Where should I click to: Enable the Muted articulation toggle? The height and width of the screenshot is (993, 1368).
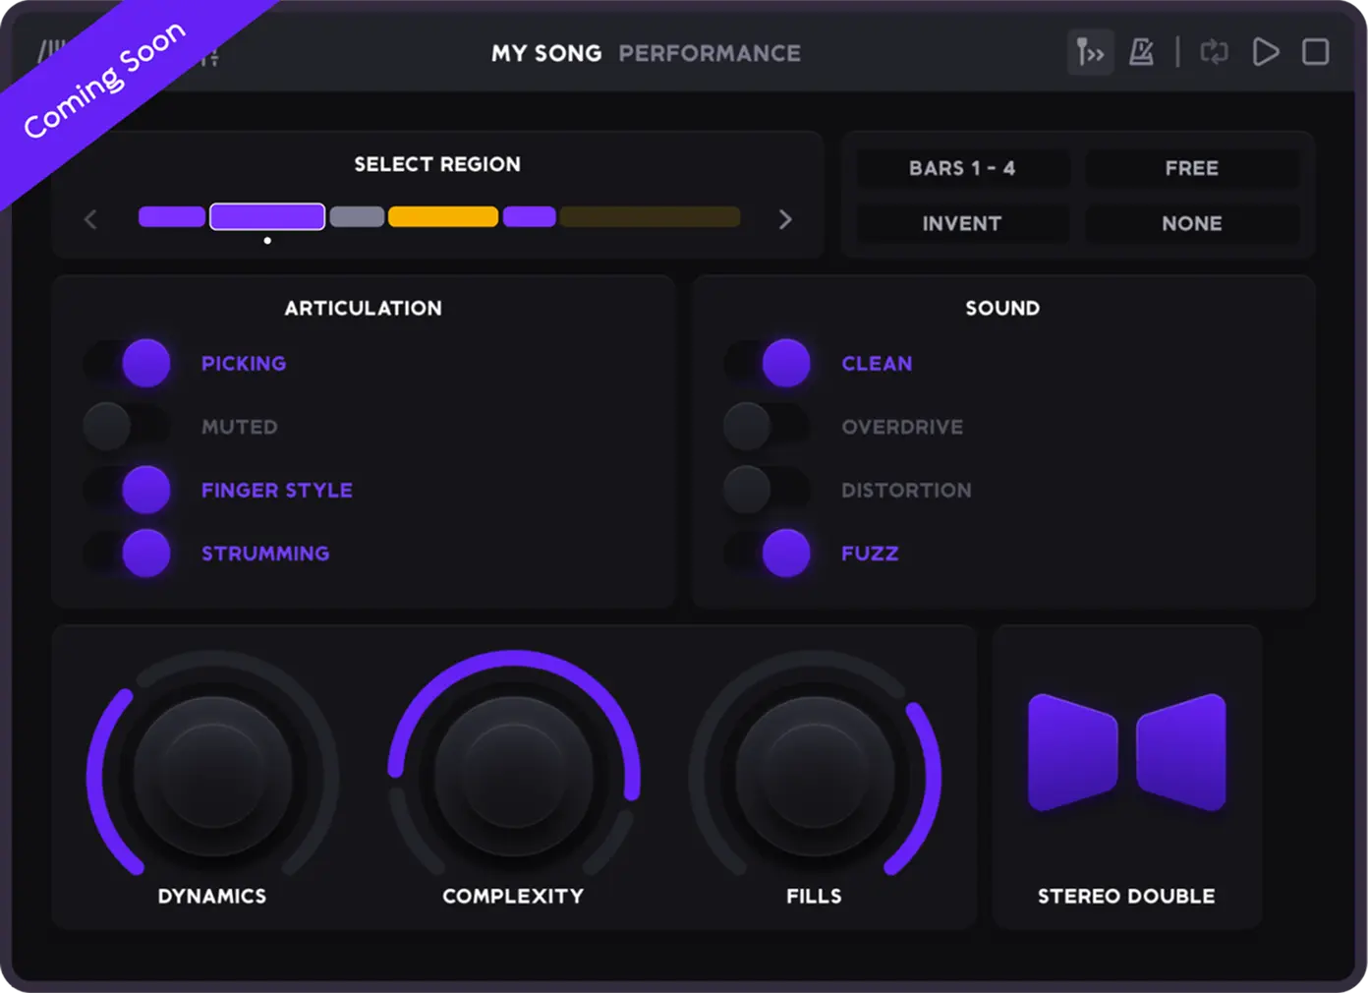tap(128, 426)
